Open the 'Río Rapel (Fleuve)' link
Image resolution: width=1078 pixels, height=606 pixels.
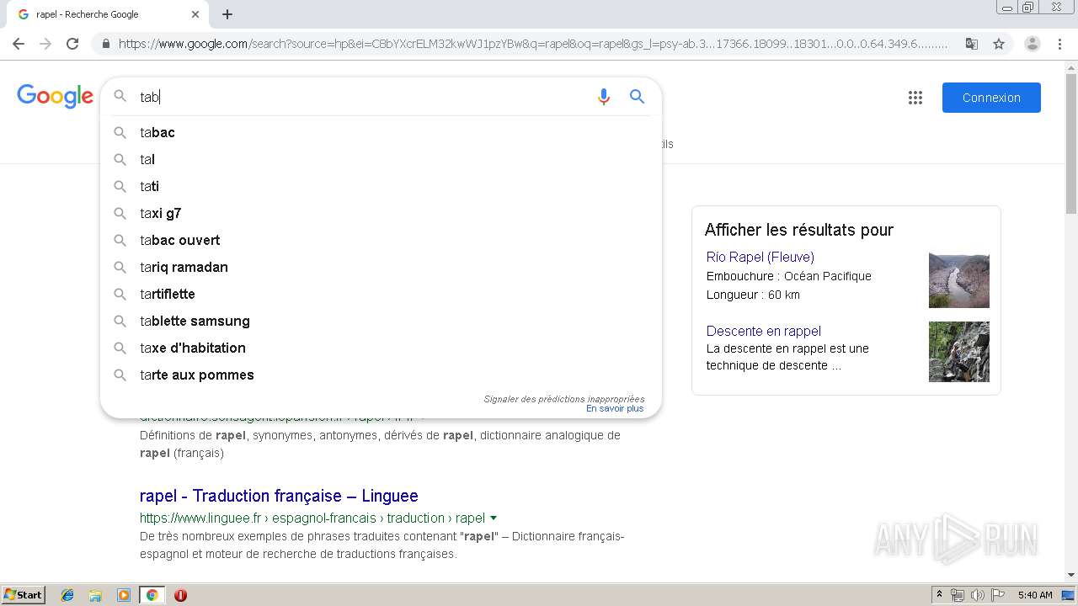click(x=760, y=257)
